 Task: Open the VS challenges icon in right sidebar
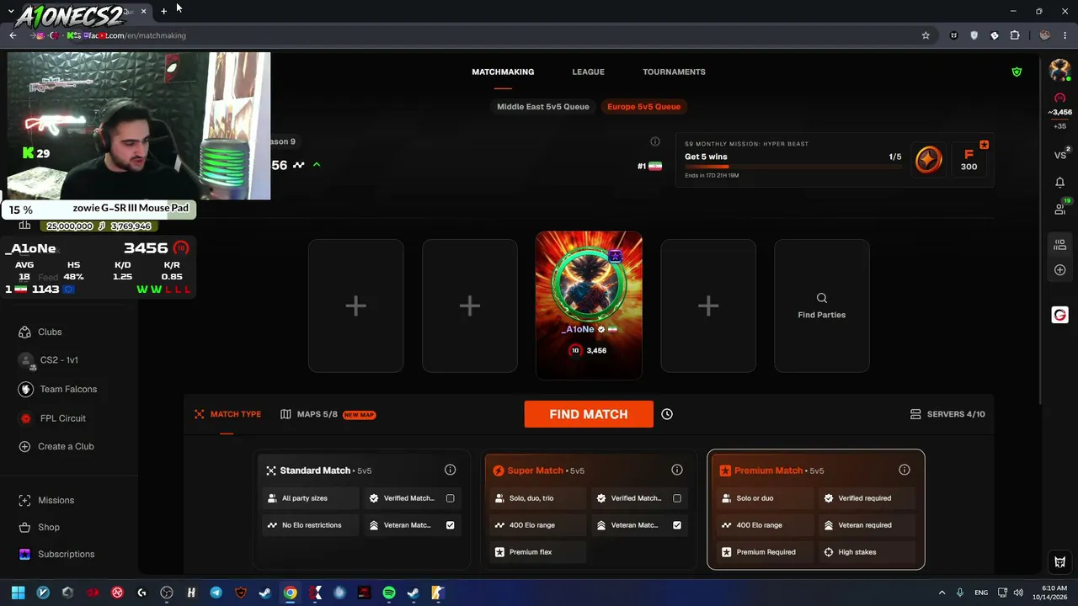click(x=1059, y=155)
